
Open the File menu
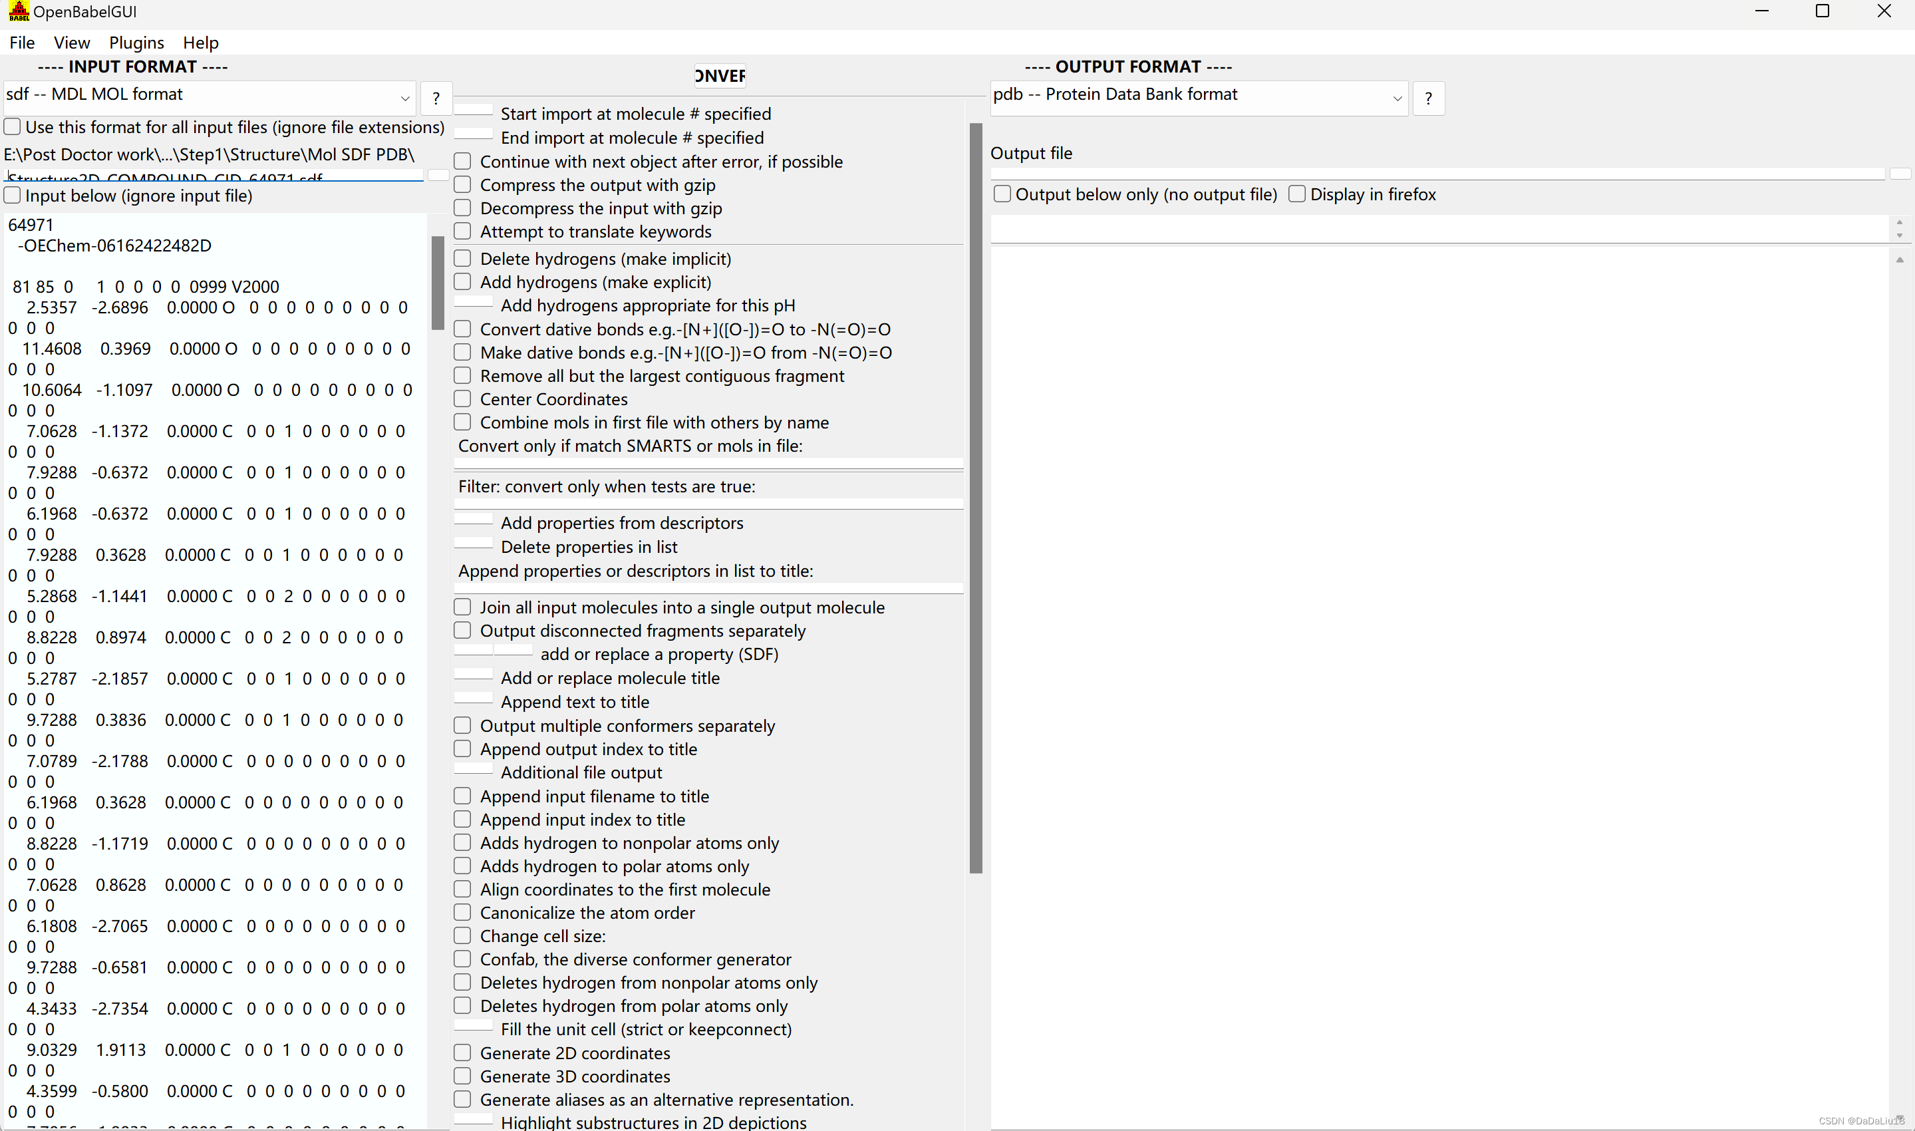(22, 43)
